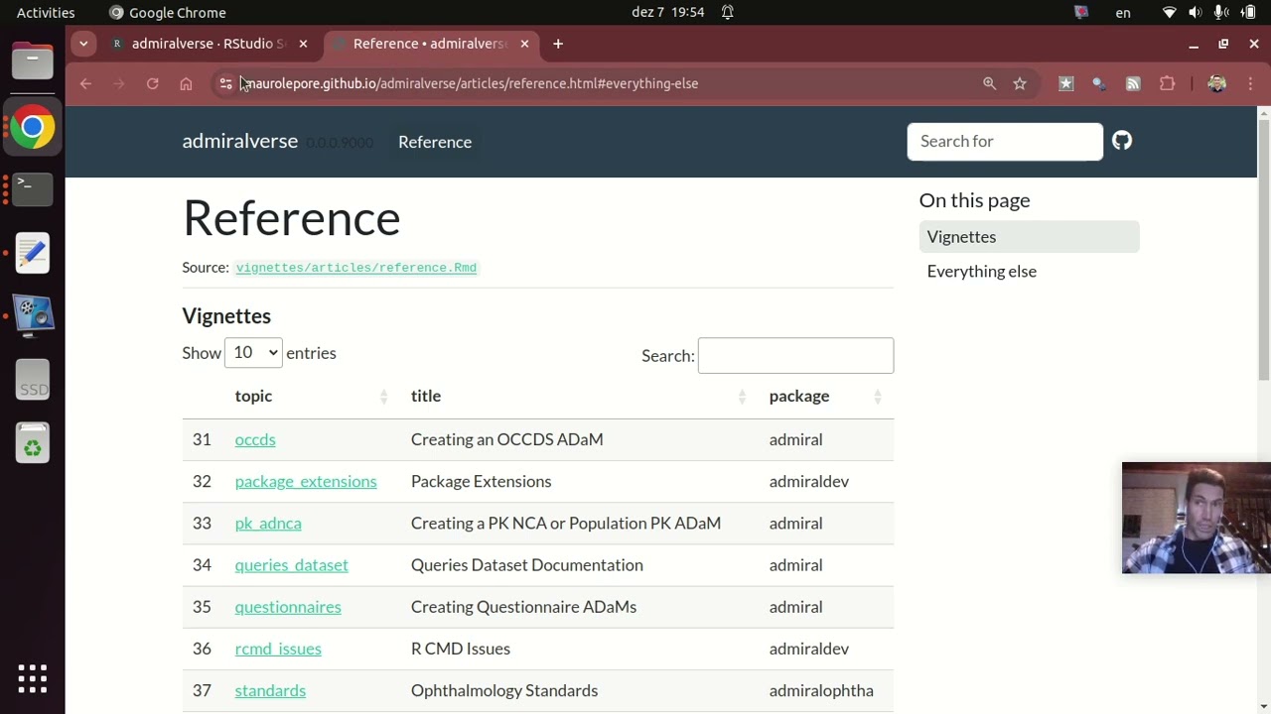This screenshot has width=1271, height=714.
Task: Click the microphone indicator in top bar
Action: pos(1219,12)
